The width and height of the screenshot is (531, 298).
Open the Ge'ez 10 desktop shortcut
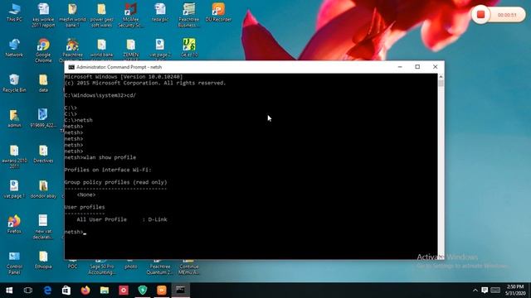[189, 48]
